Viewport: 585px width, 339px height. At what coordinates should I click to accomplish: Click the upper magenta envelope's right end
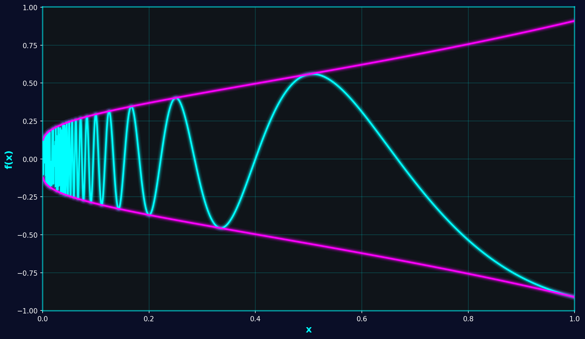(574, 21)
